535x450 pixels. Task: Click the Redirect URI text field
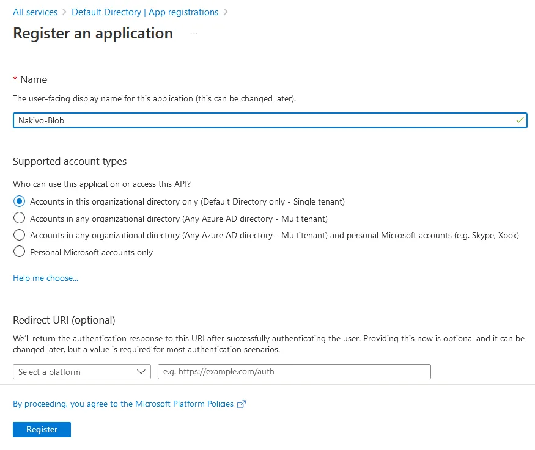(x=294, y=371)
